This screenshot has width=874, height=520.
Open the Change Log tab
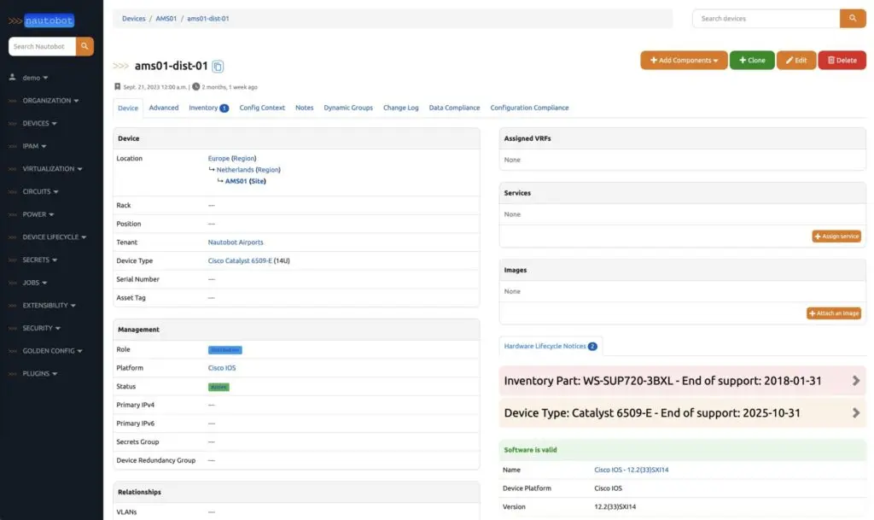click(401, 108)
